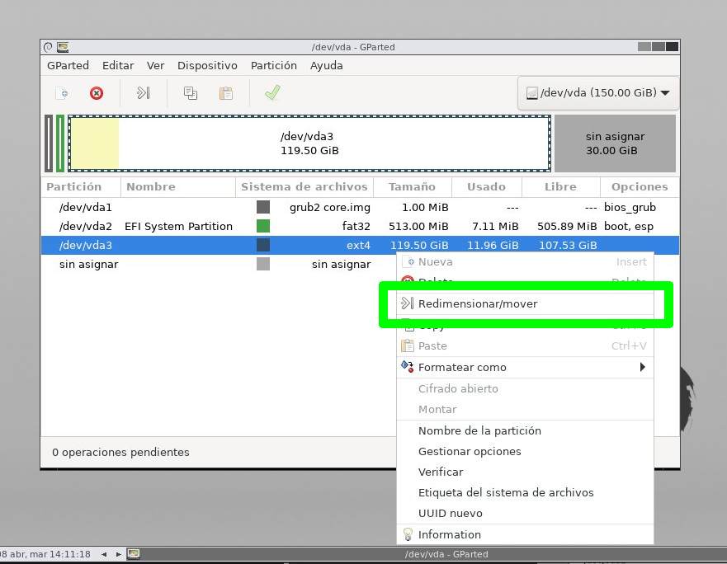The image size is (727, 564).
Task: Click the resize/move toolbar icon
Action: pos(144,93)
